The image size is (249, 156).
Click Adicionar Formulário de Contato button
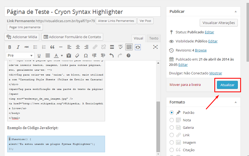click(72, 37)
